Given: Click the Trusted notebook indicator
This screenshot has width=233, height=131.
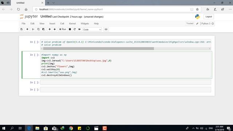Looking at the screenshot, I should coord(190,23).
